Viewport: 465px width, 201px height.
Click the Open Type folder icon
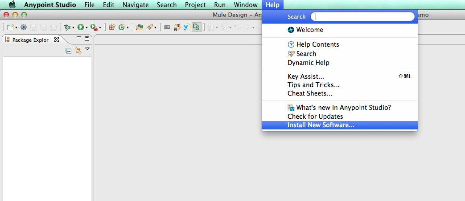(139, 27)
